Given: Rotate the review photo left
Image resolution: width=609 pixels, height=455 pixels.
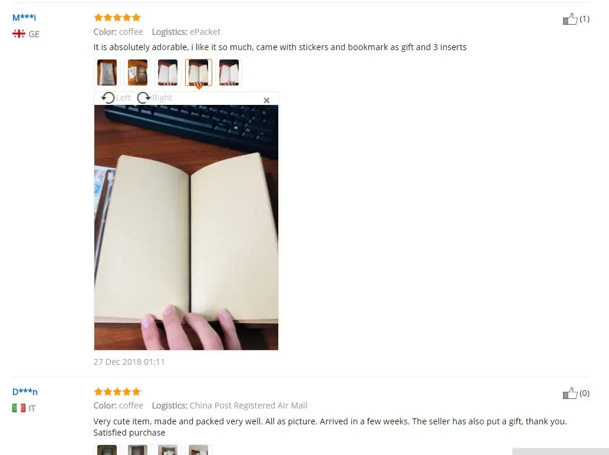Looking at the screenshot, I should (116, 98).
